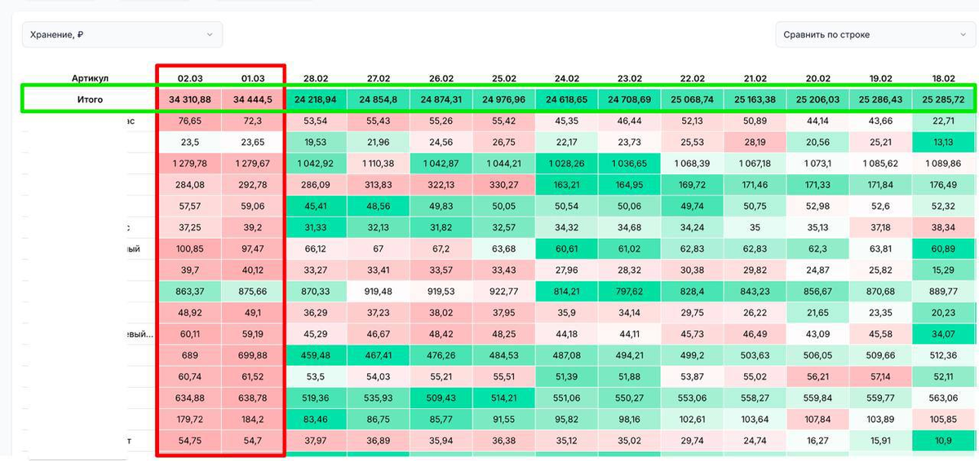This screenshot has height=461, width=979.
Task: Select total cell 25 068,74
Action: pyautogui.click(x=693, y=99)
